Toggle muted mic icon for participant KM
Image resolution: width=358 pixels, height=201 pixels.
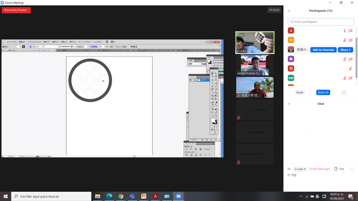tap(345, 78)
